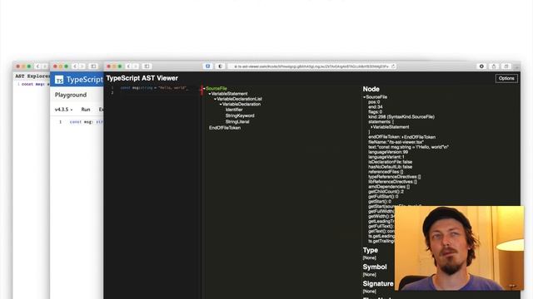Click the Type section heading
The image size is (533, 299).
click(x=370, y=250)
